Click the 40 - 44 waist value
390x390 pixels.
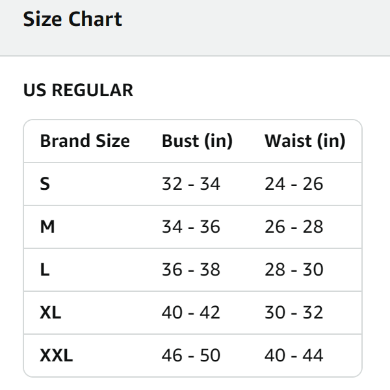(x=294, y=356)
